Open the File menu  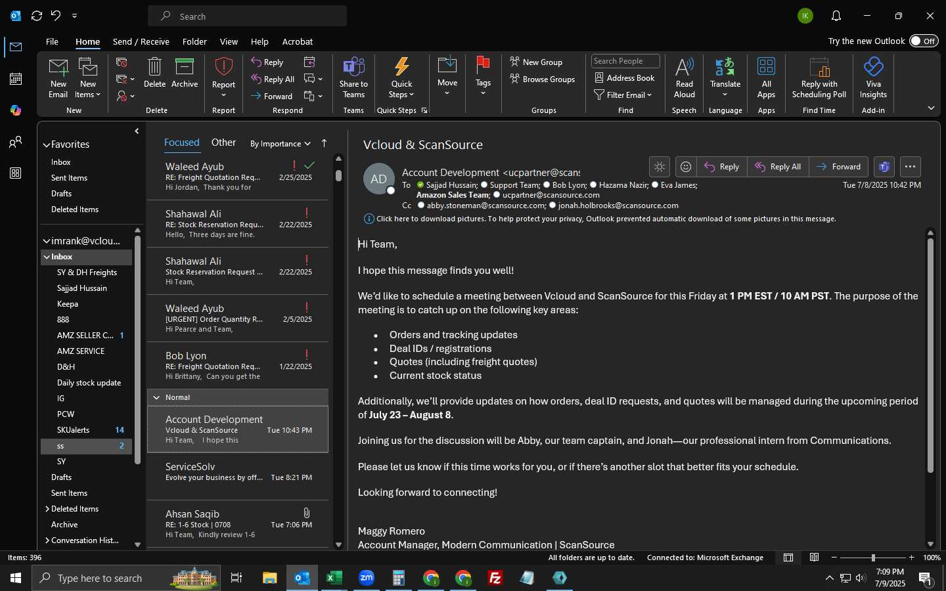(52, 41)
